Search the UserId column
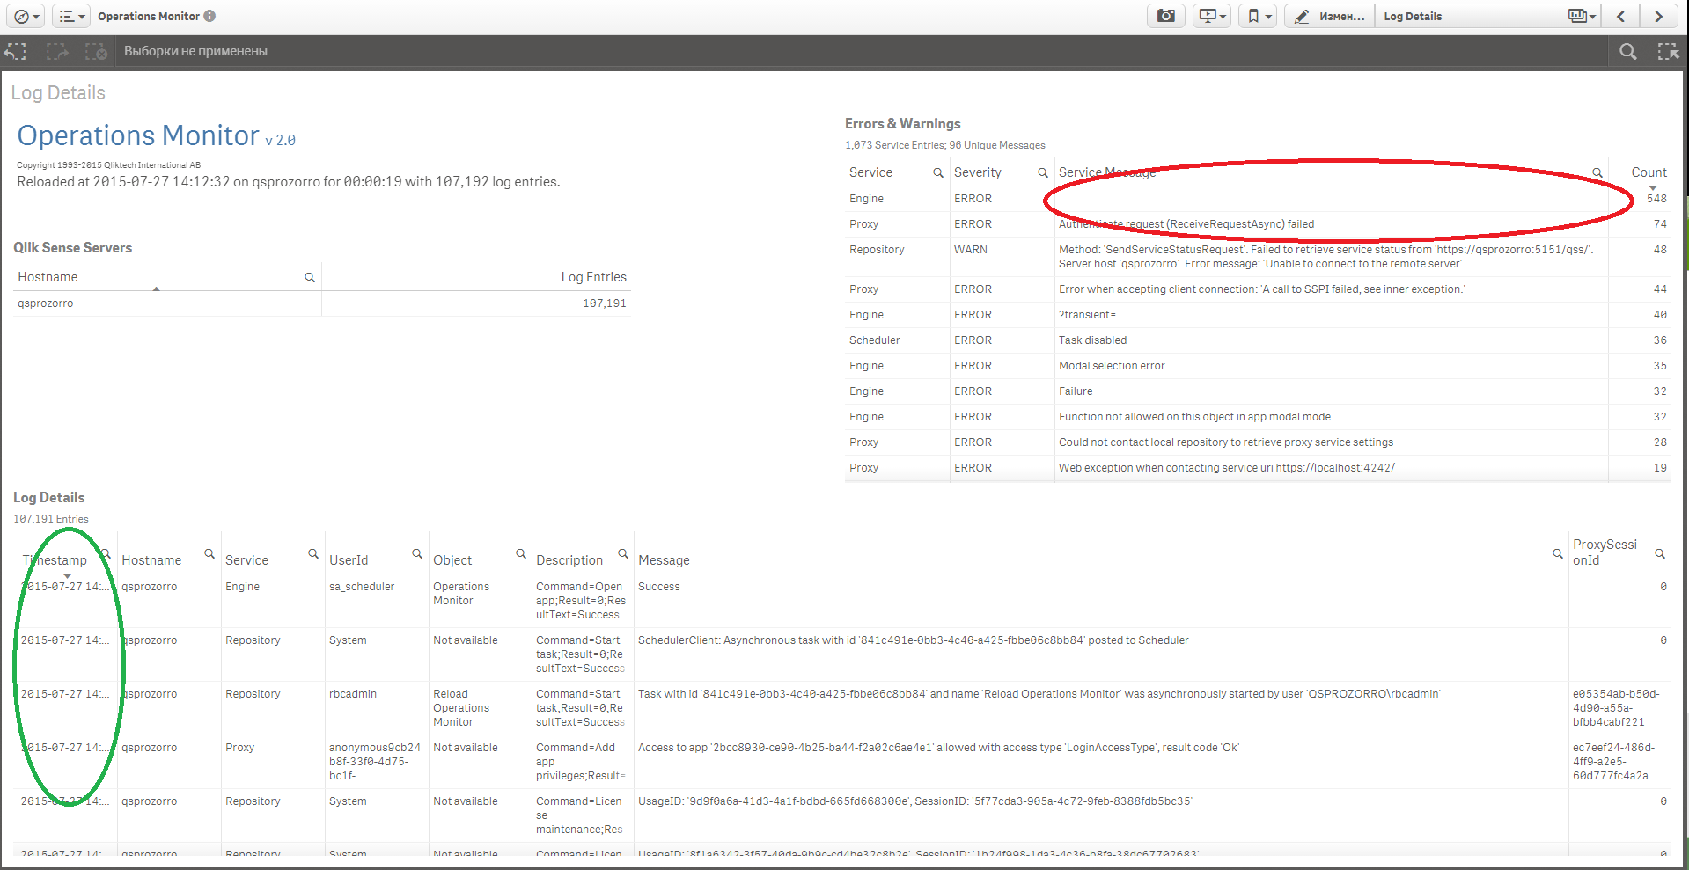This screenshot has height=870, width=1689. pyautogui.click(x=417, y=554)
